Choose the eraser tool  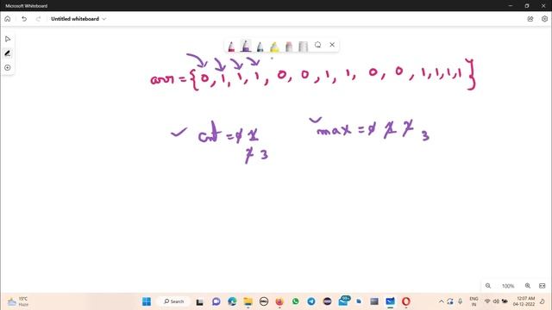[289, 46]
